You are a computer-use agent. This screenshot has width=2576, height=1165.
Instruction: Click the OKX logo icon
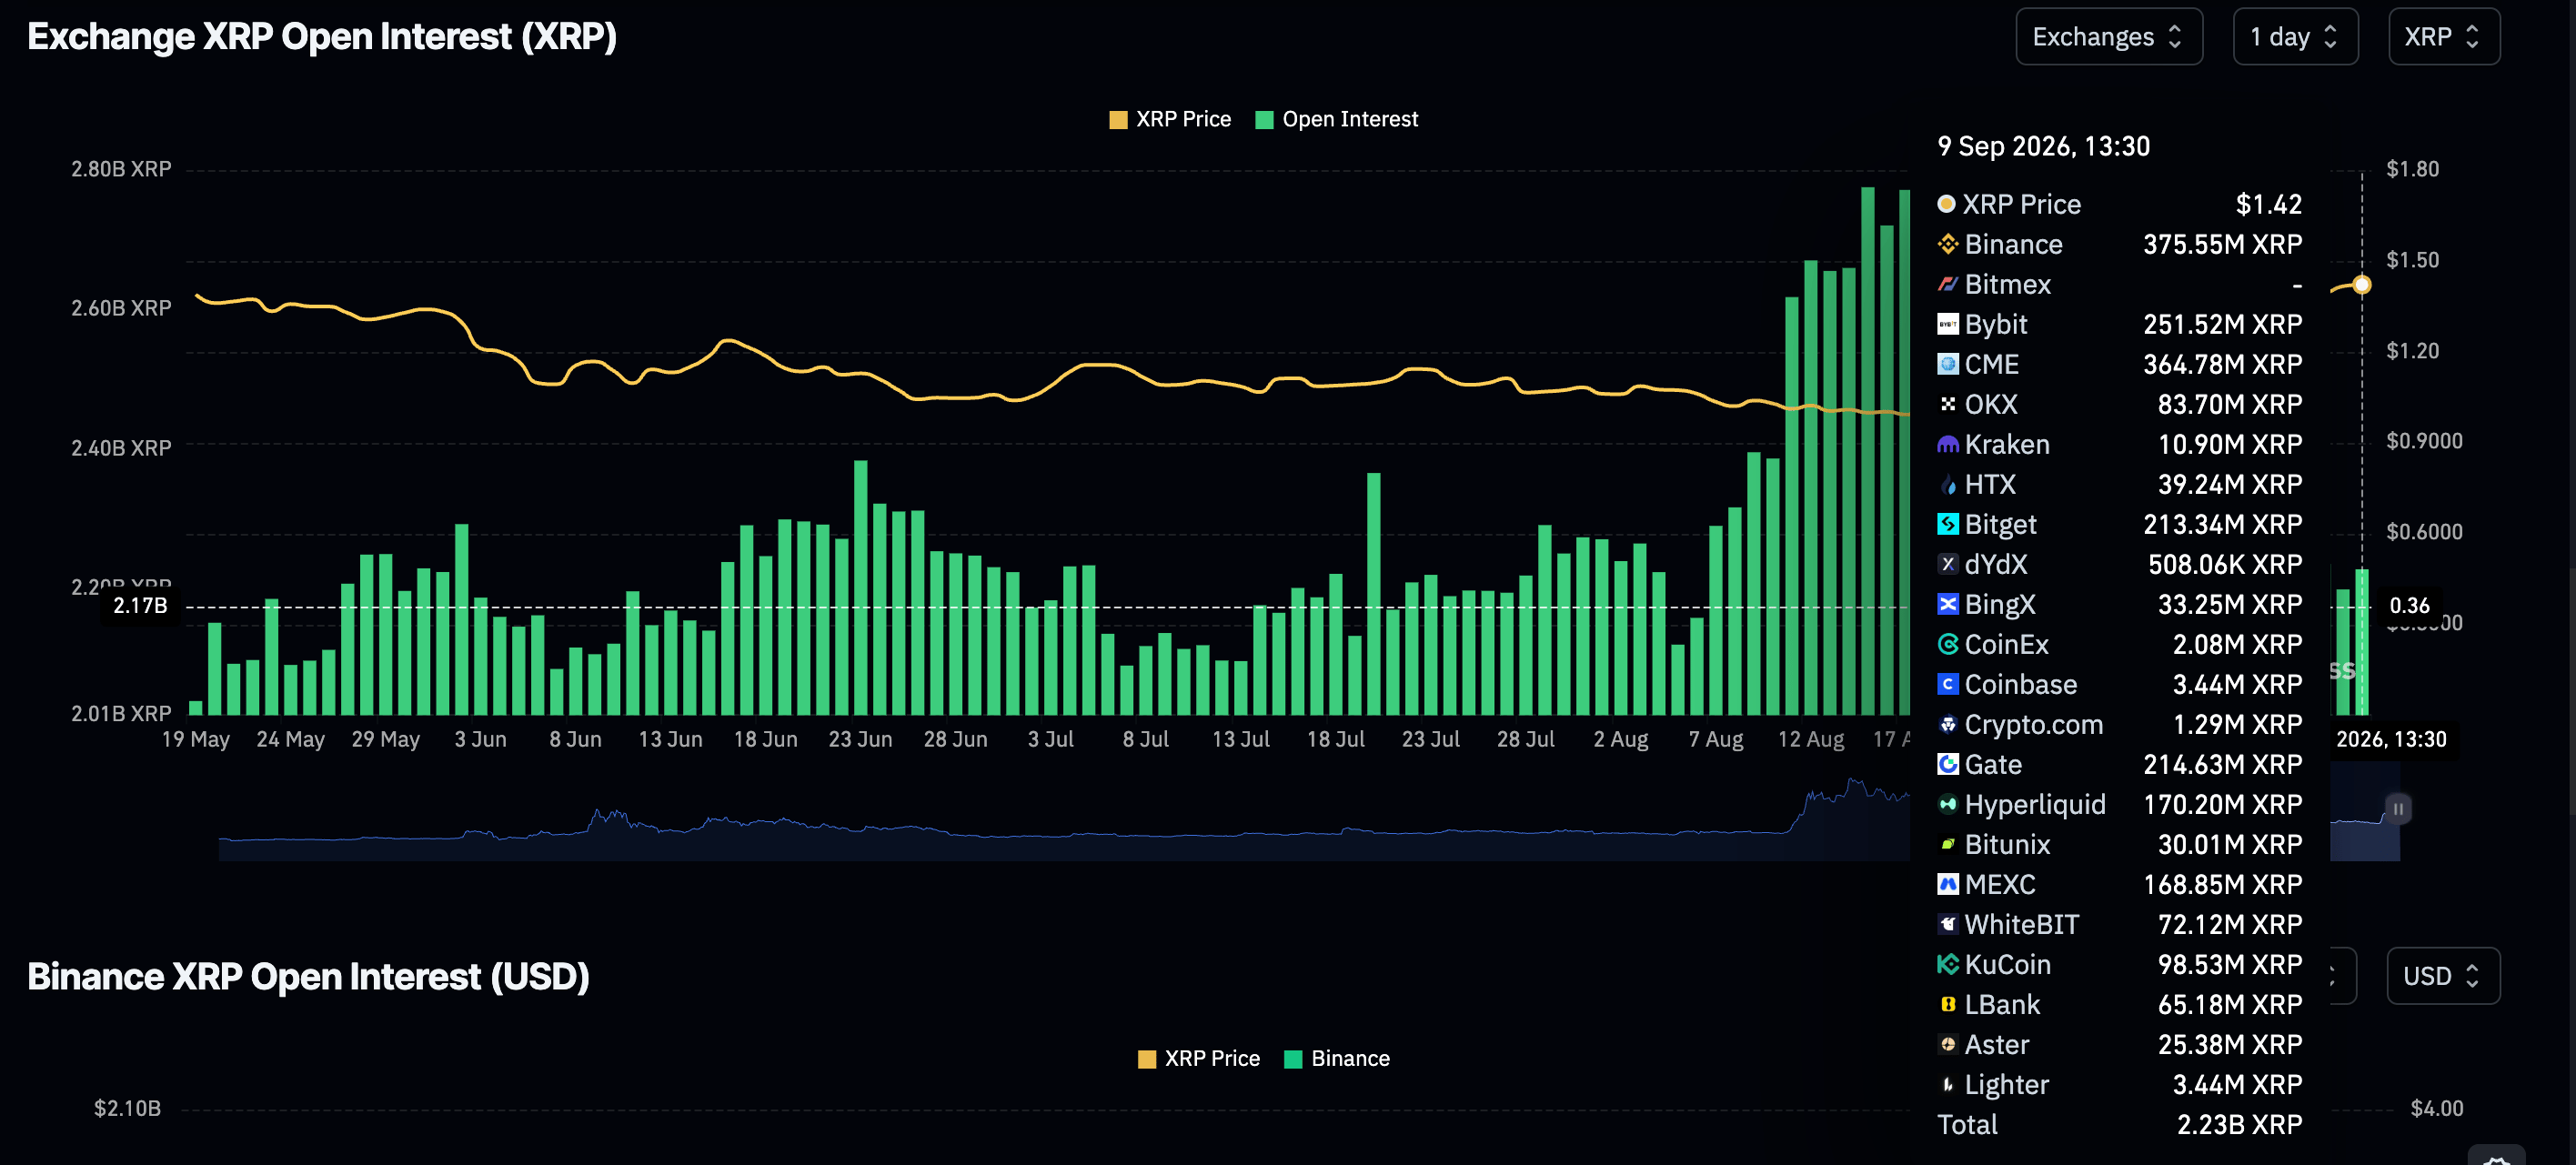pyautogui.click(x=1947, y=404)
